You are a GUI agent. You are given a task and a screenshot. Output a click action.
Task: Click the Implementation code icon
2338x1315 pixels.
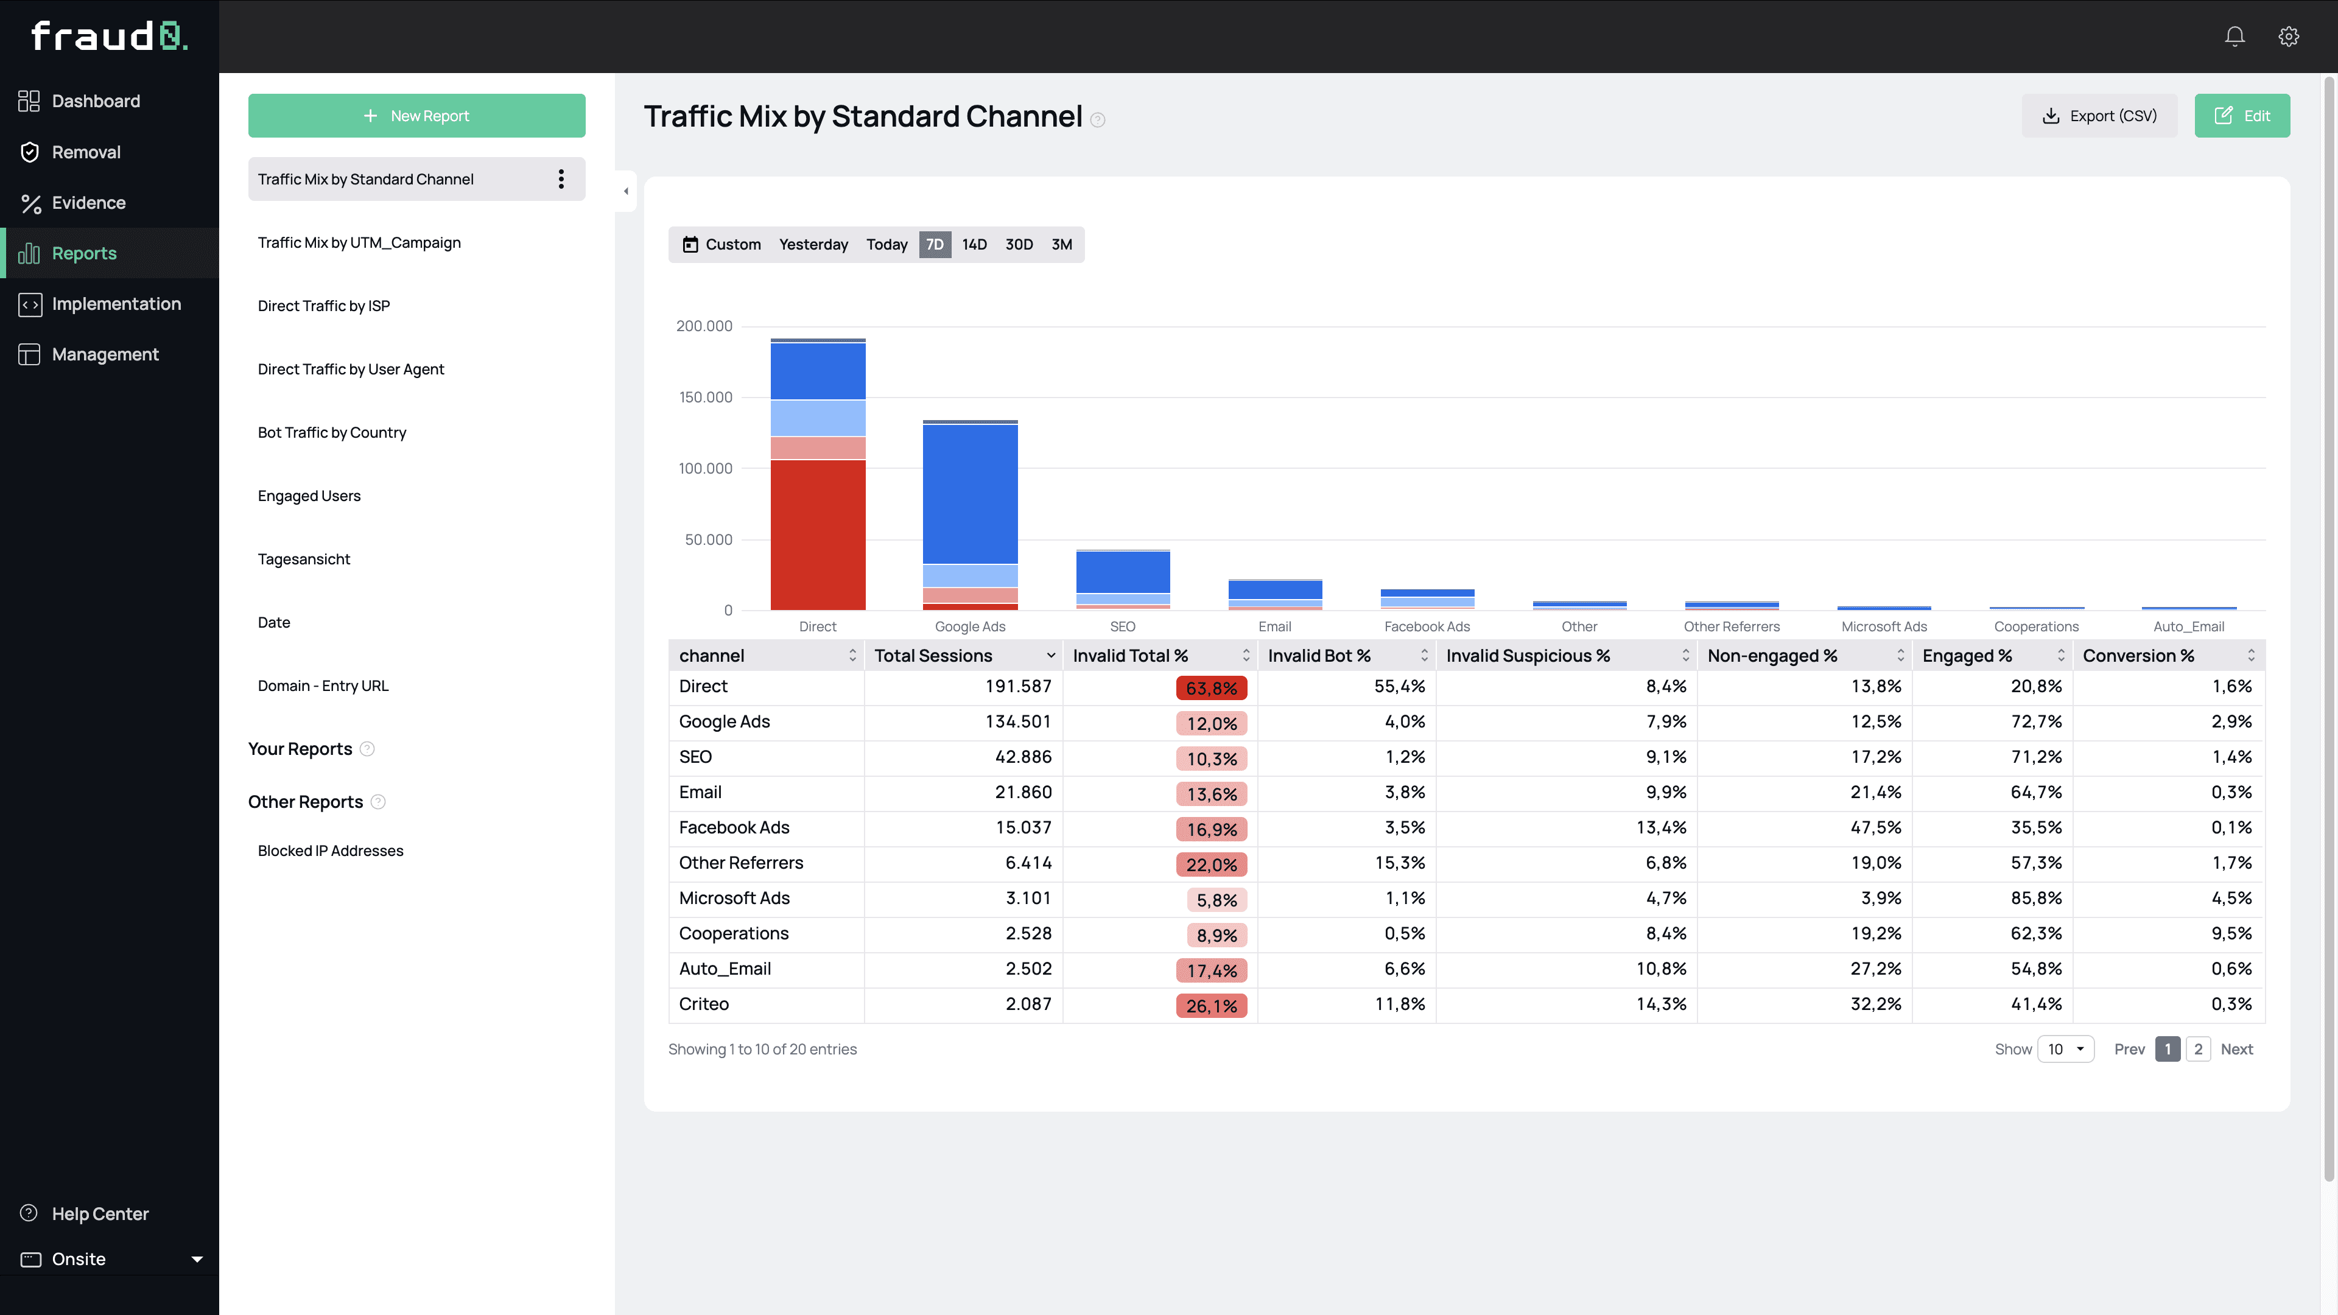(x=29, y=304)
